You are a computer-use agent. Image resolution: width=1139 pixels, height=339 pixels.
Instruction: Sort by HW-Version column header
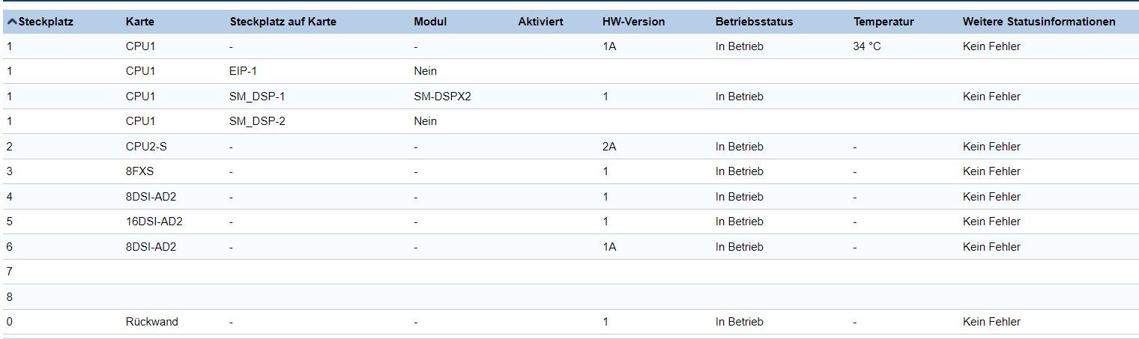point(633,22)
